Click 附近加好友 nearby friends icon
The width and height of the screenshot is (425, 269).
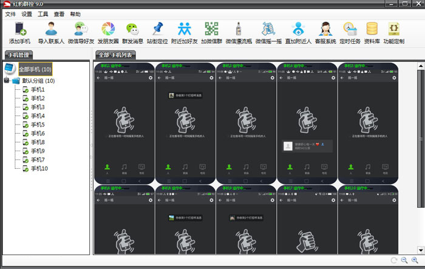(x=185, y=29)
